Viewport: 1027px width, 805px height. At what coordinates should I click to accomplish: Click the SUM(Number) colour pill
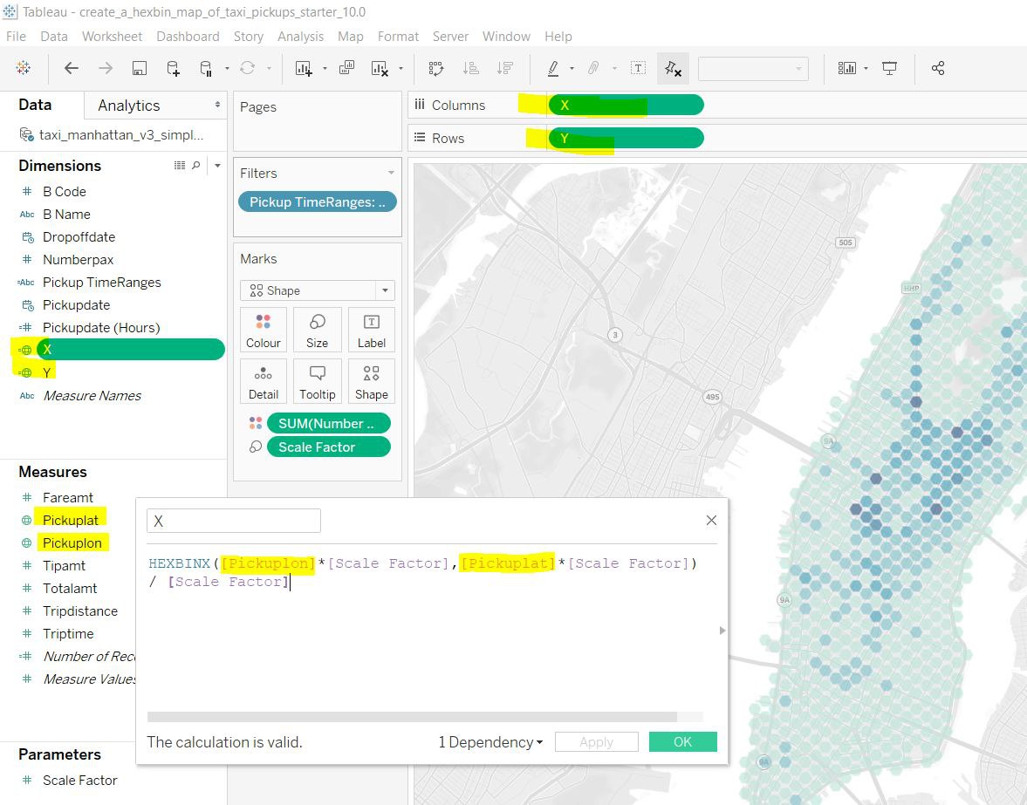(329, 424)
